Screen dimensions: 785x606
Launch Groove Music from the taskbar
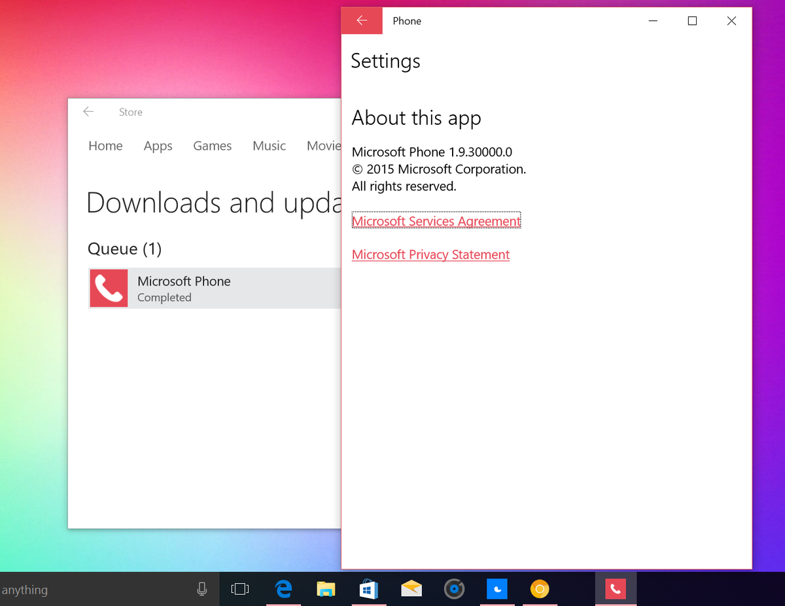pos(453,589)
